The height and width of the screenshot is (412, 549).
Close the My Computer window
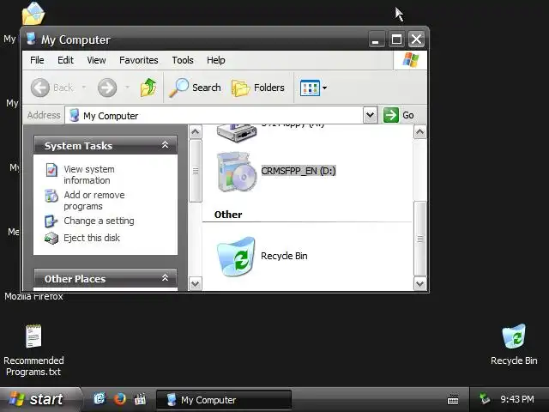click(x=416, y=39)
